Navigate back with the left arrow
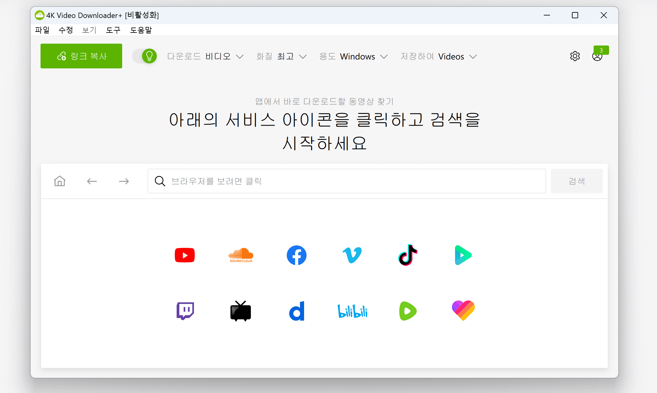657x393 pixels. (x=92, y=181)
